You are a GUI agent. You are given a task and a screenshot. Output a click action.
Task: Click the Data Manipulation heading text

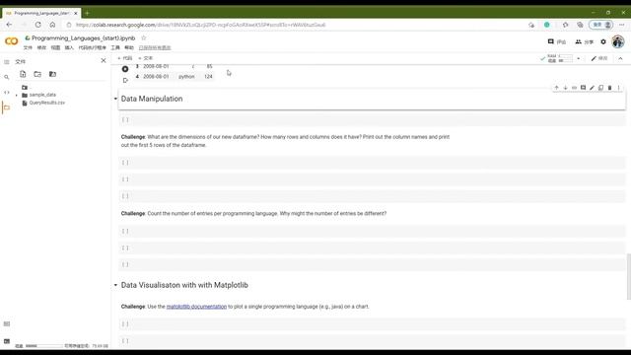point(152,99)
